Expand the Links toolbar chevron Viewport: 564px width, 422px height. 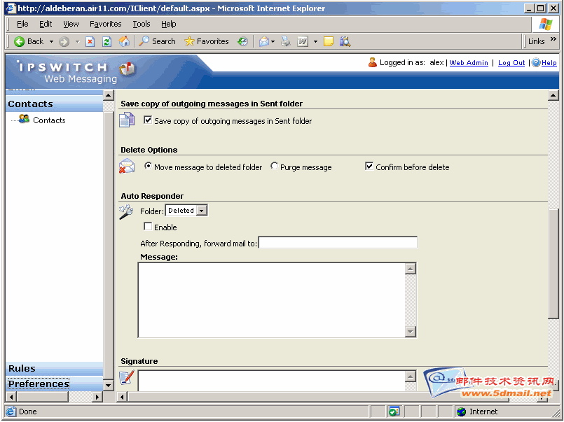click(x=551, y=41)
